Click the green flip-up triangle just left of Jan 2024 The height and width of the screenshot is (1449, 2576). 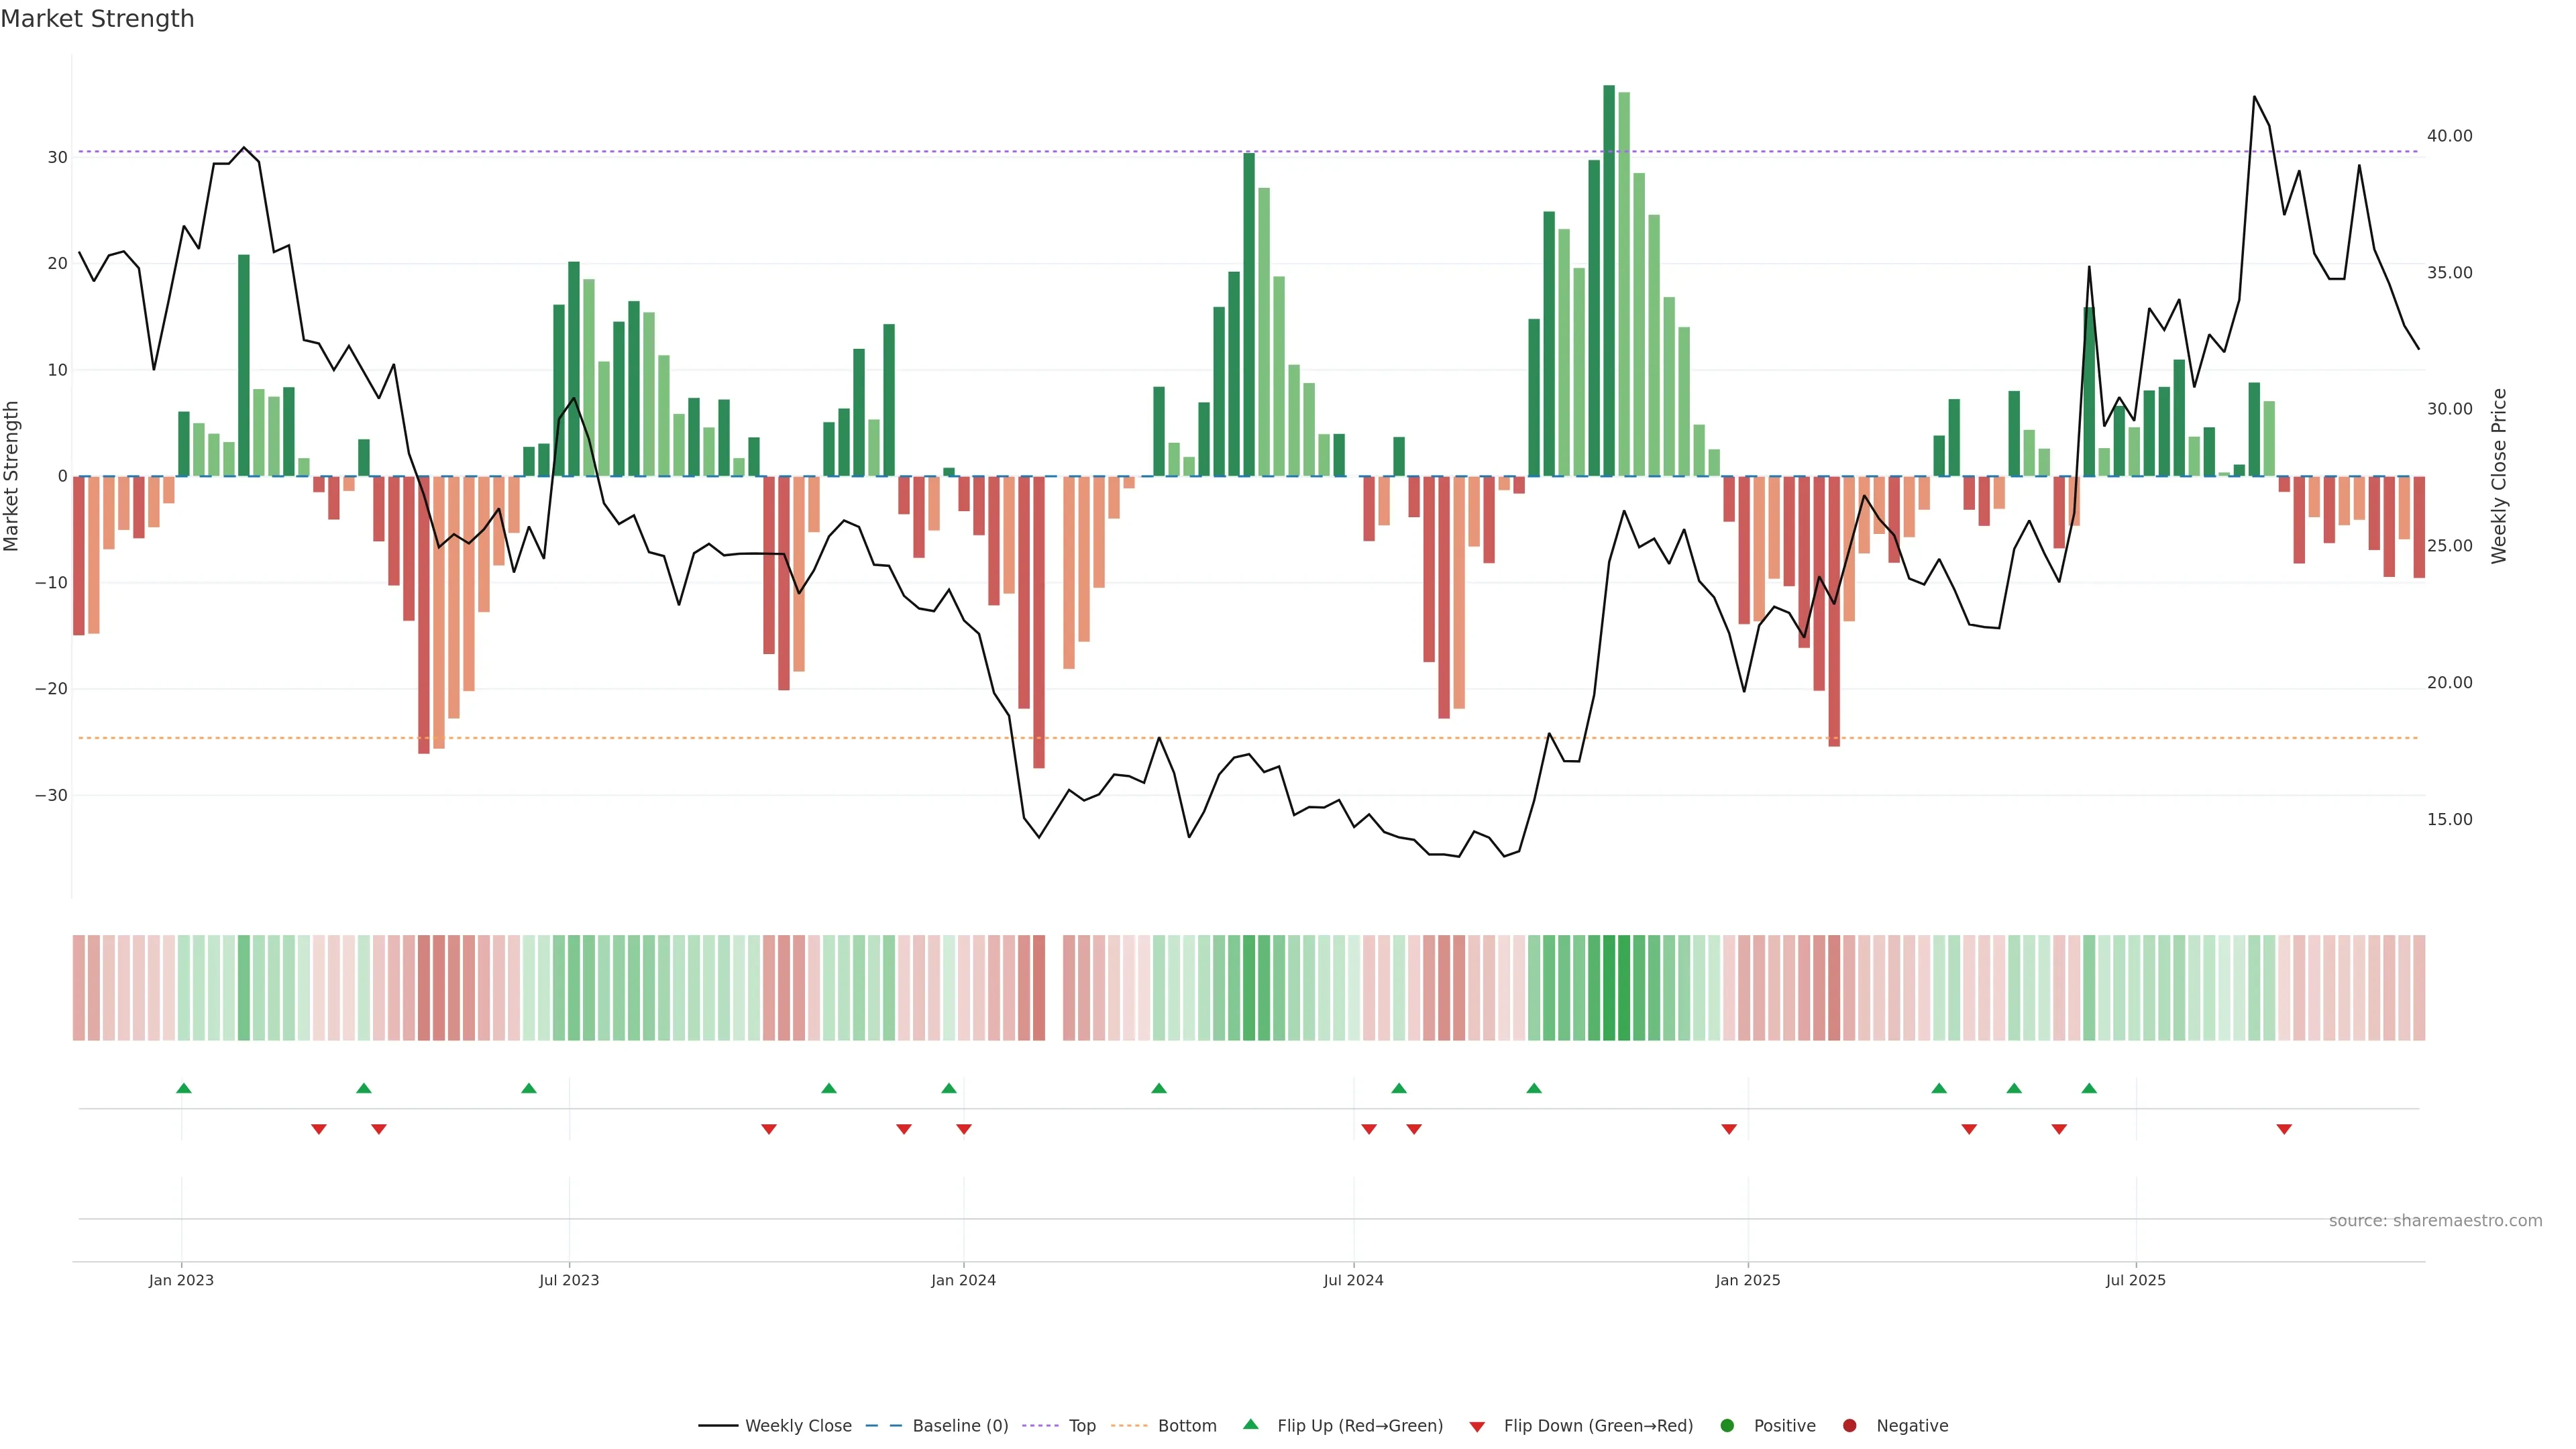point(949,1088)
